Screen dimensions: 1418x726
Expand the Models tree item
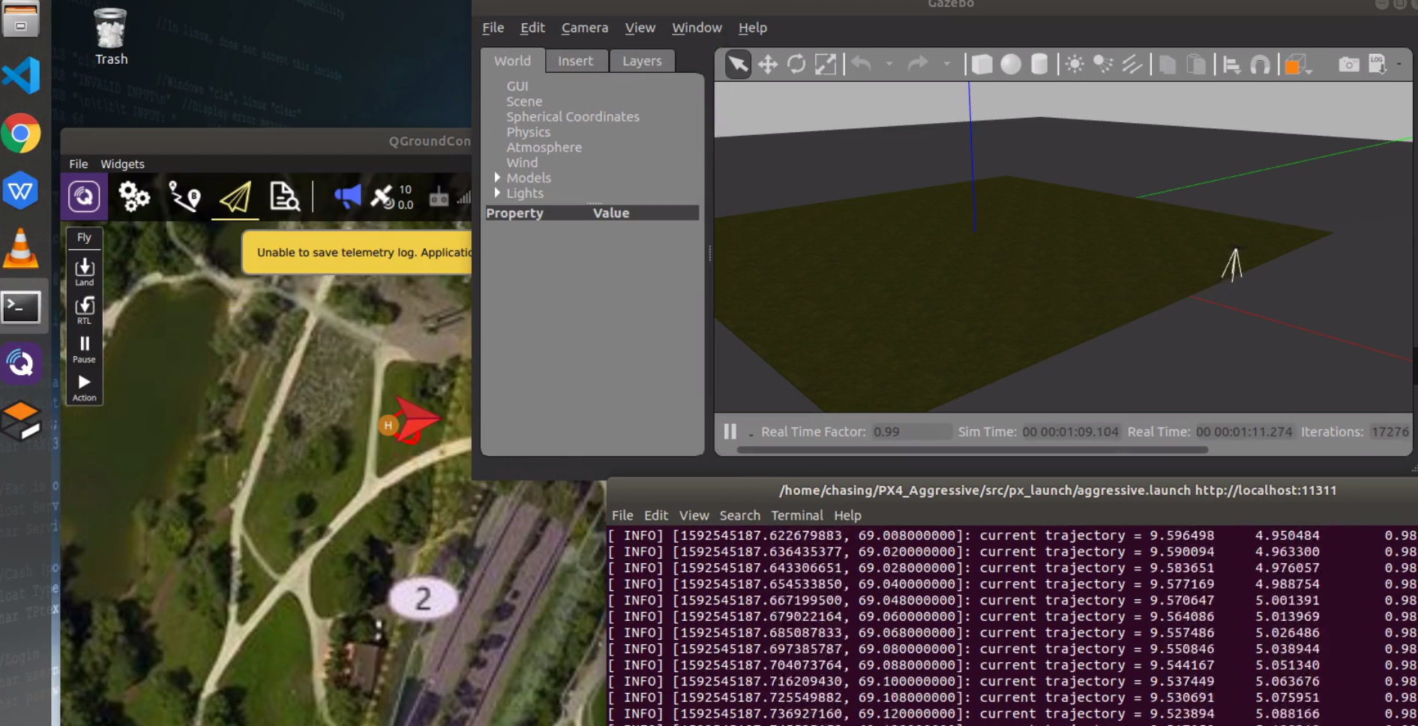click(497, 178)
